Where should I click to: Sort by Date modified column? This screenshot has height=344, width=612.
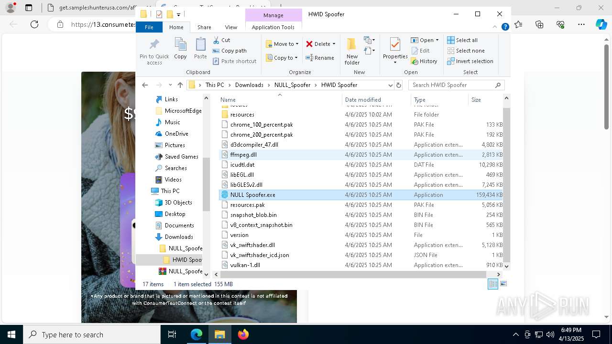click(x=376, y=100)
